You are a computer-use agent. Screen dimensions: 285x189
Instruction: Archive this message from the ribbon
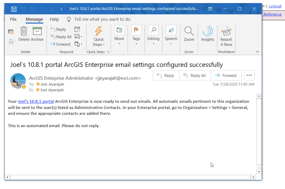pos(37,34)
